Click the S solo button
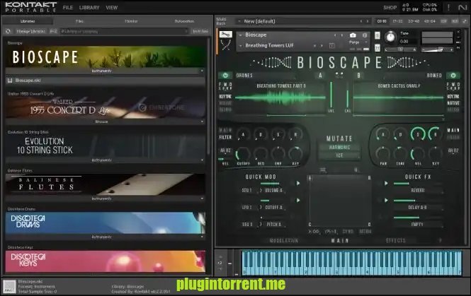Viewport: 471px width, 296px height. 378,35
